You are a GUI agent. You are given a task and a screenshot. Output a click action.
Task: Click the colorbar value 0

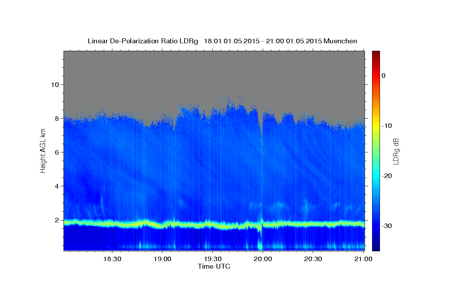(x=384, y=76)
